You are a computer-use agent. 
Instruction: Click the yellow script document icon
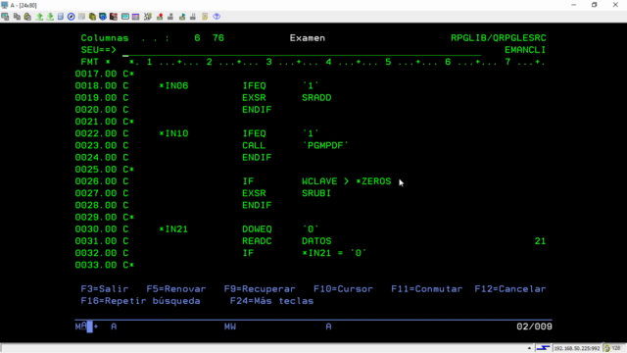tap(205, 17)
